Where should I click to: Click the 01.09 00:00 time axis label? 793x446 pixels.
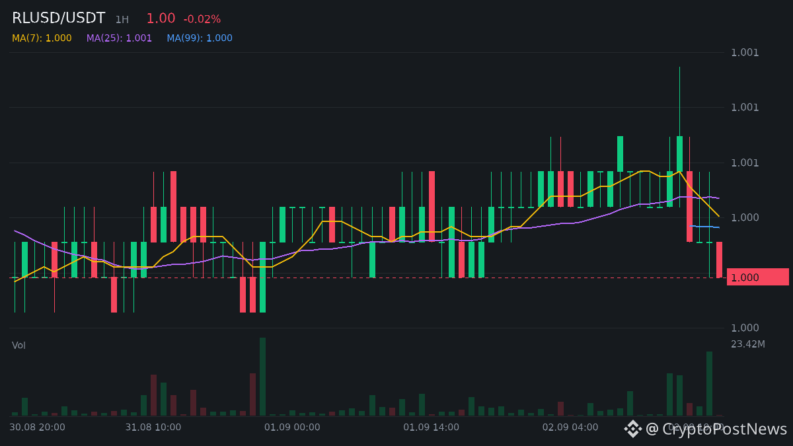pos(292,427)
